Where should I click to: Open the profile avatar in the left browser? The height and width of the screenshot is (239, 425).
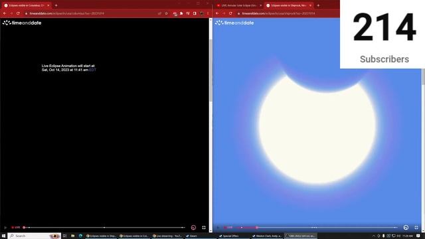pyautogui.click(x=201, y=13)
